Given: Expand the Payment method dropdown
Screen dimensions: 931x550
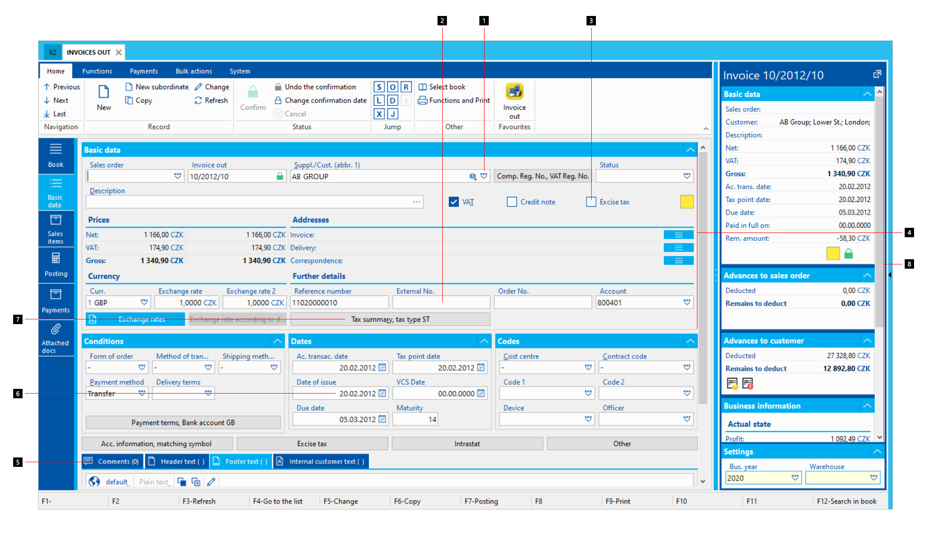Looking at the screenshot, I should (x=142, y=394).
